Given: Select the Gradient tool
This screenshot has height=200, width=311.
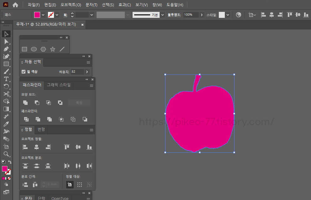Looking at the screenshot, I should [x=6, y=109].
